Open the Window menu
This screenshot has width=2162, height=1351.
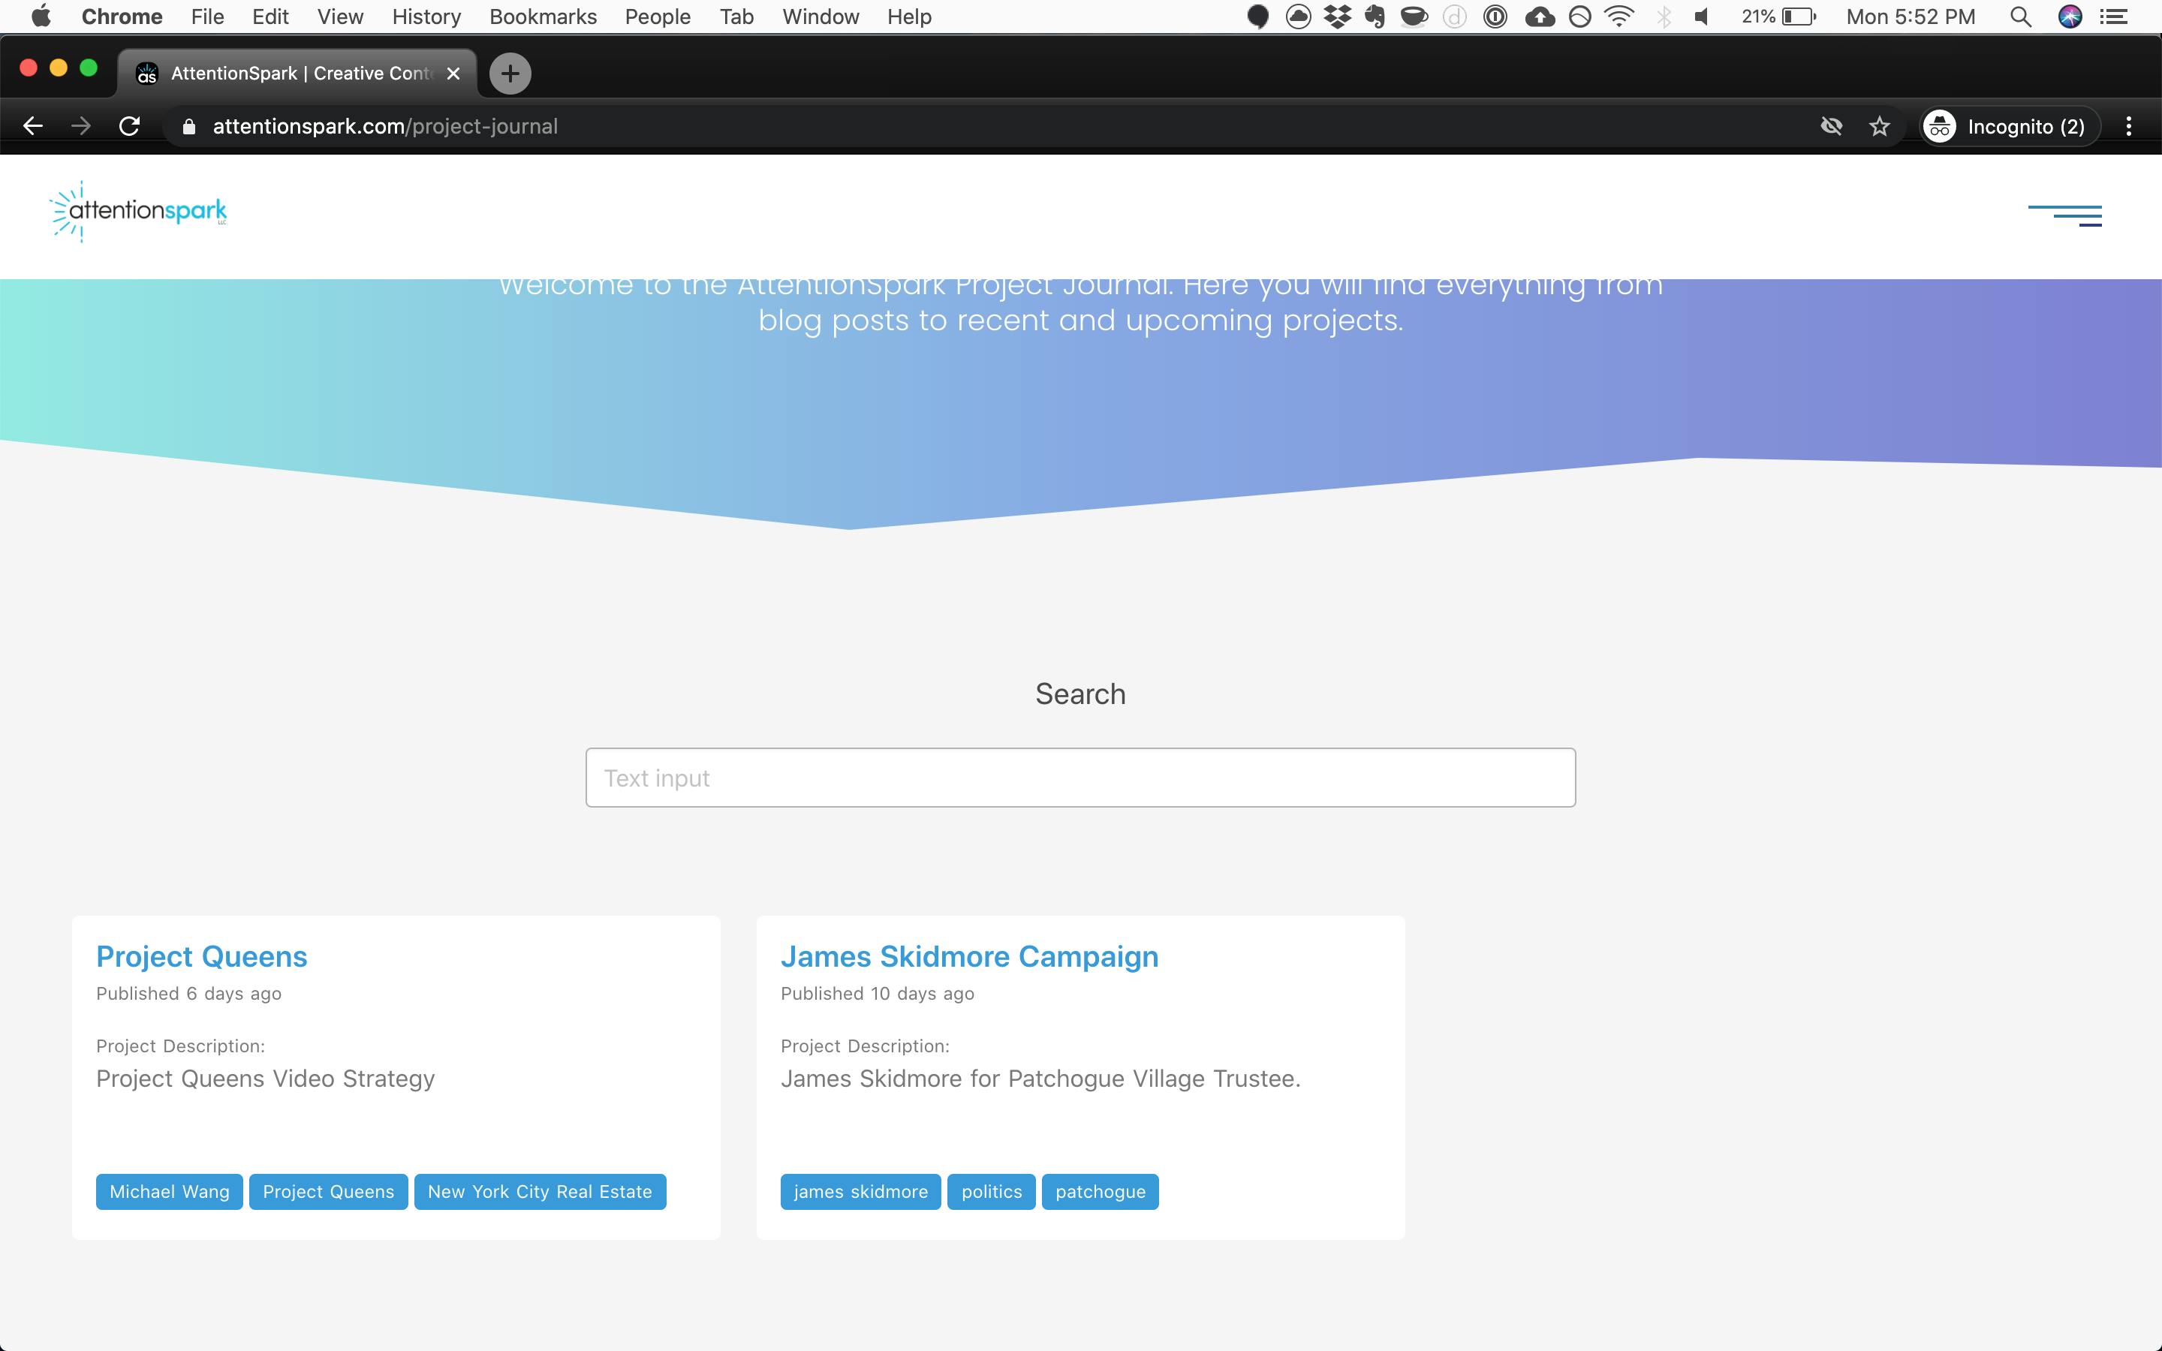pos(820,16)
